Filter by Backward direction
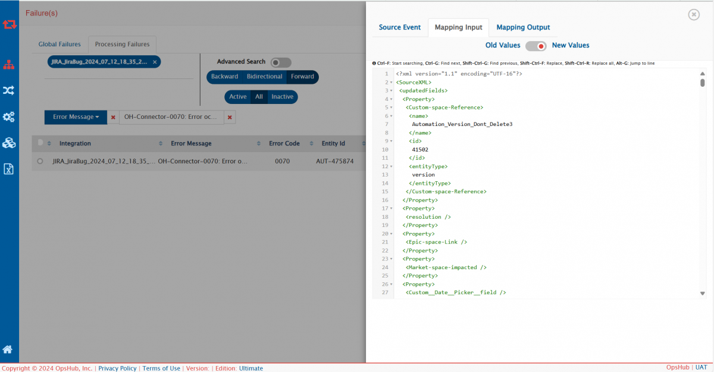 pos(224,77)
